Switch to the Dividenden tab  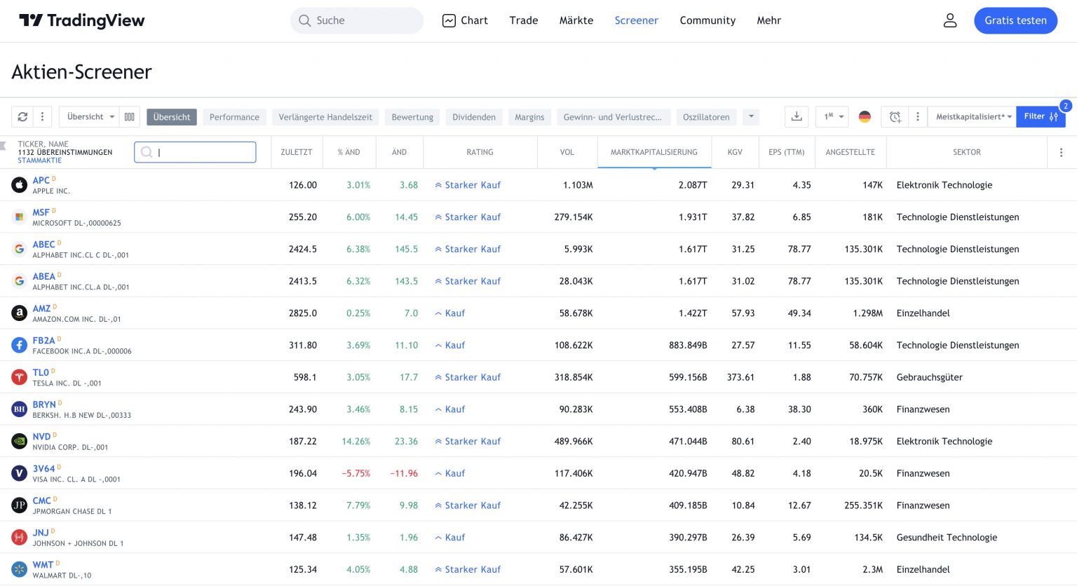pyautogui.click(x=474, y=117)
